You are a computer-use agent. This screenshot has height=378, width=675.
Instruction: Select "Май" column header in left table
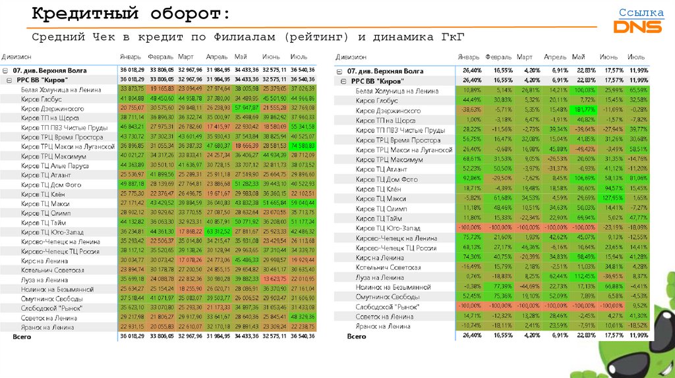click(x=241, y=57)
